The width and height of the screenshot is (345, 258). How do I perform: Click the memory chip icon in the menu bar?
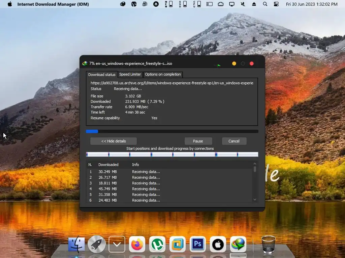pos(221,4)
